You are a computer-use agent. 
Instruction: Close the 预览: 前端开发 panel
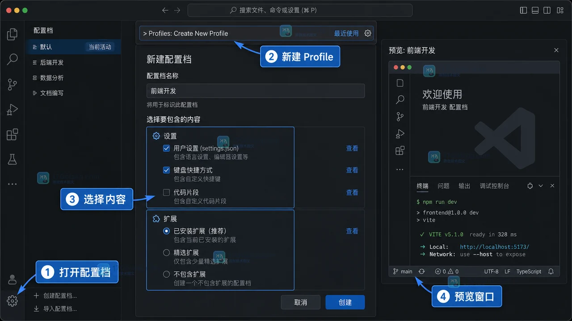(x=556, y=50)
